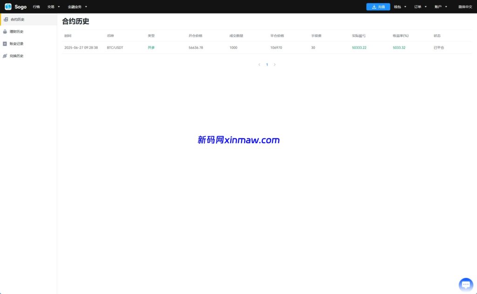The height and width of the screenshot is (294, 477).
Task: Expand the 交易 dropdown menu
Action: click(x=54, y=7)
